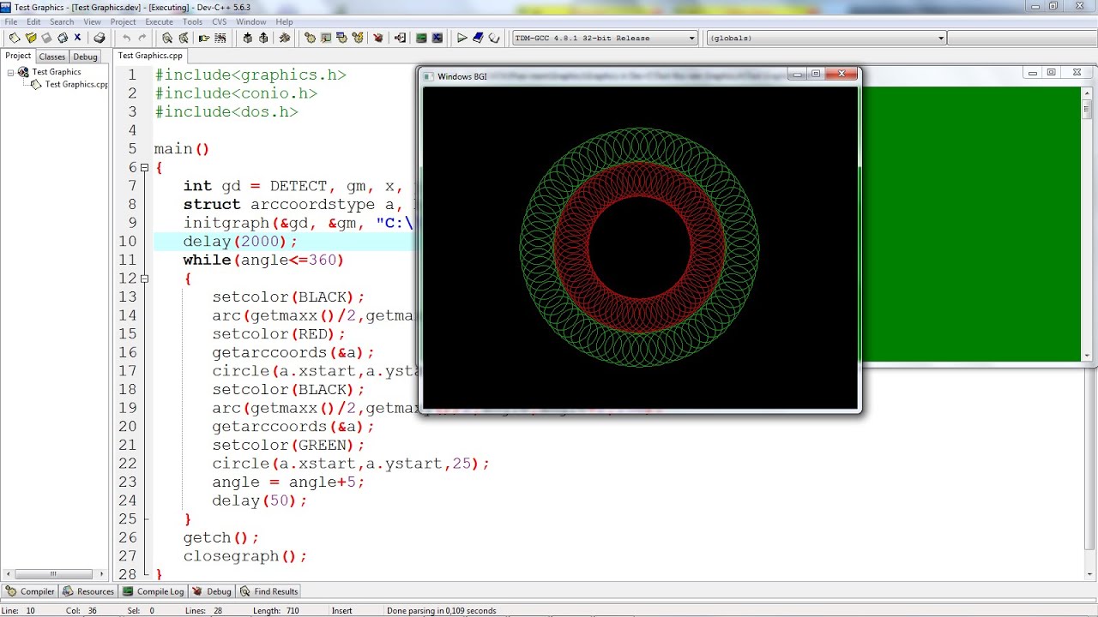Open the bottom Debug panel tab
The width and height of the screenshot is (1098, 617).
[212, 591]
